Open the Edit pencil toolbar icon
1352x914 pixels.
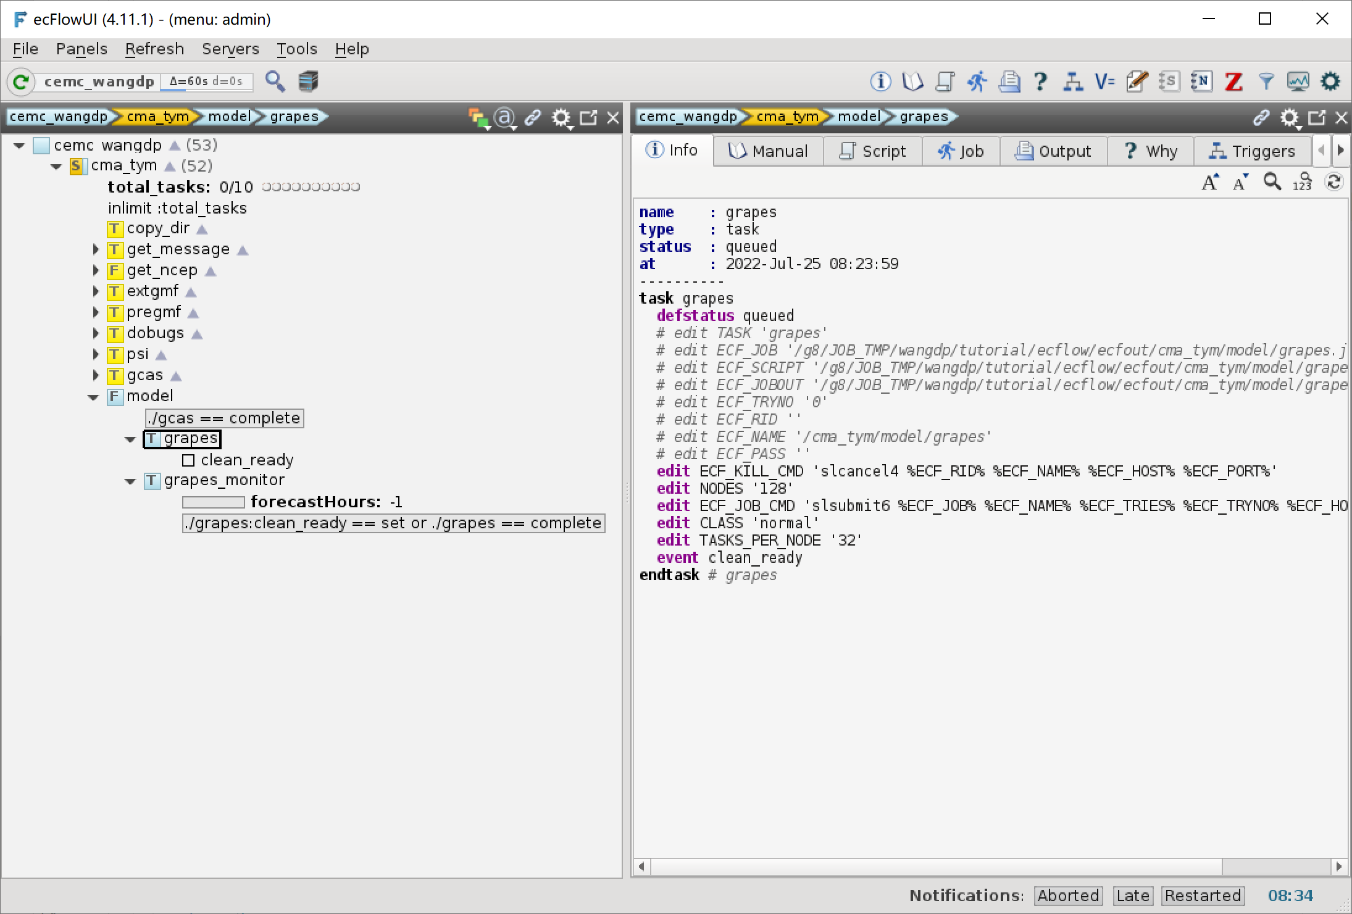pos(1137,81)
